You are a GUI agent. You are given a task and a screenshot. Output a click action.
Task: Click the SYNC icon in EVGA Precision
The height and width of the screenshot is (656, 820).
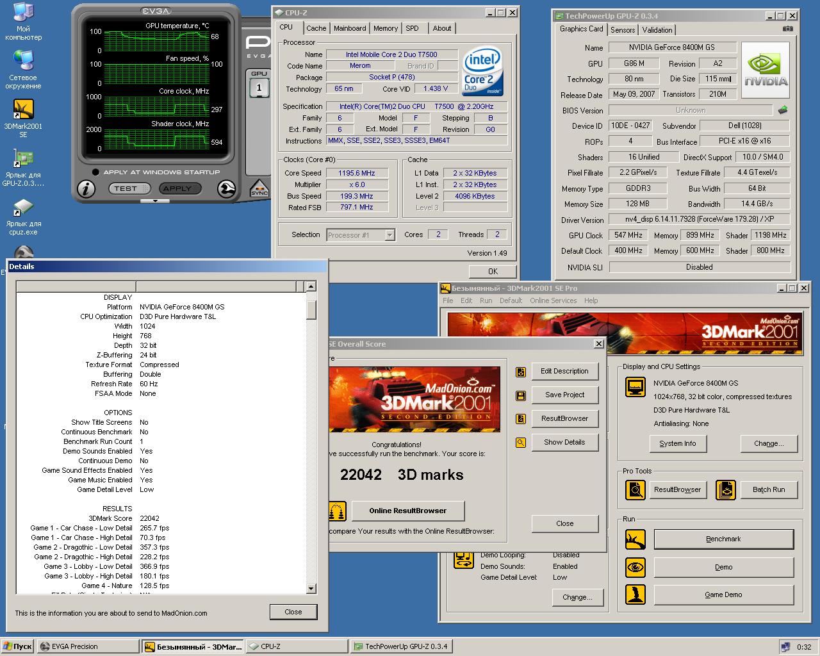259,188
